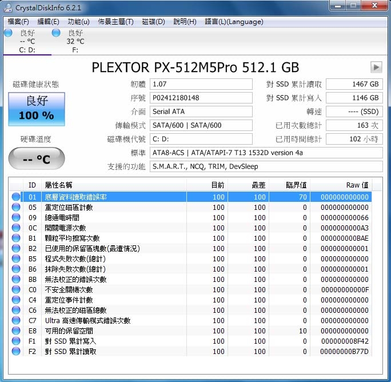Select attribute name 重定位磁區計數

(69, 208)
